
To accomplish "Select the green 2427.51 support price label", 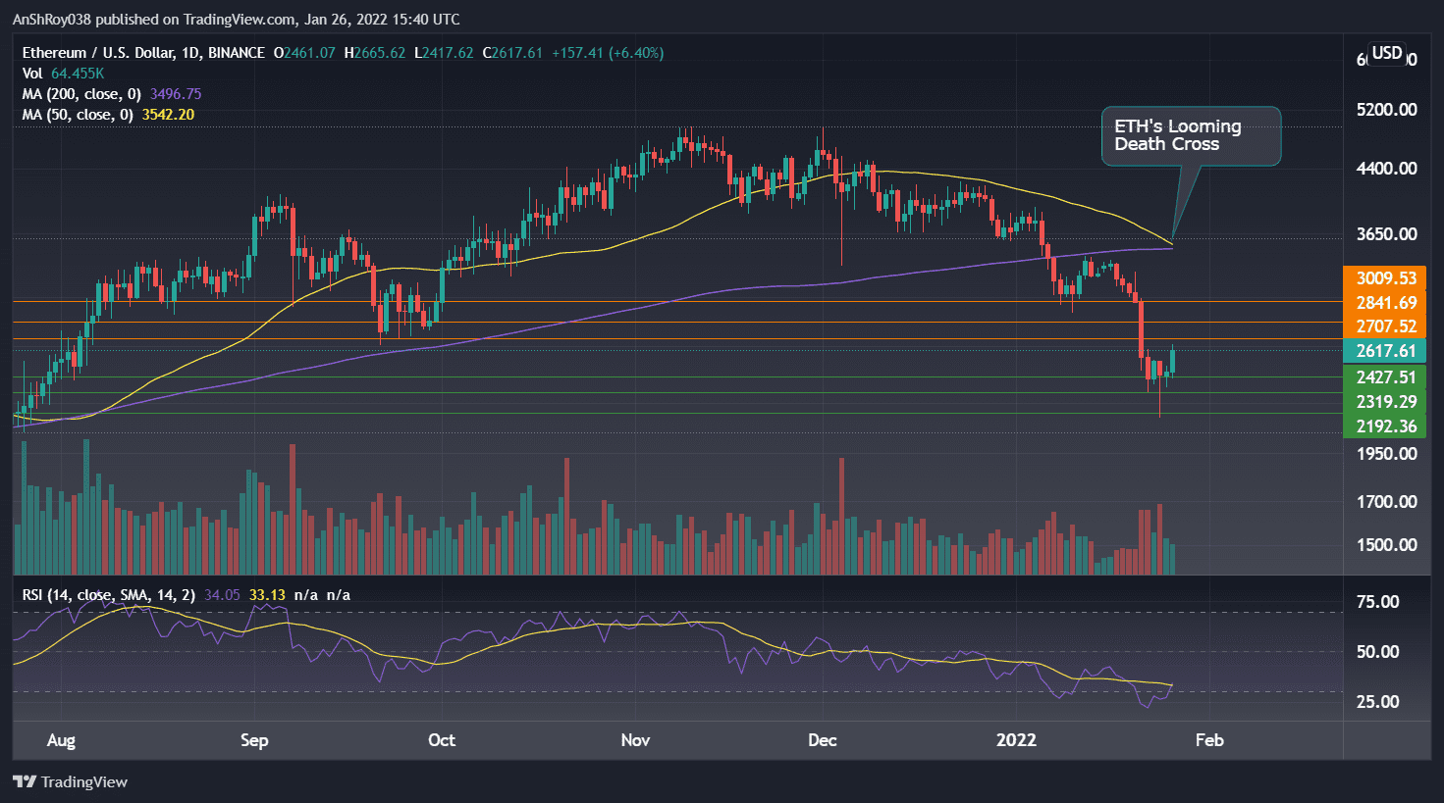I will coord(1384,376).
